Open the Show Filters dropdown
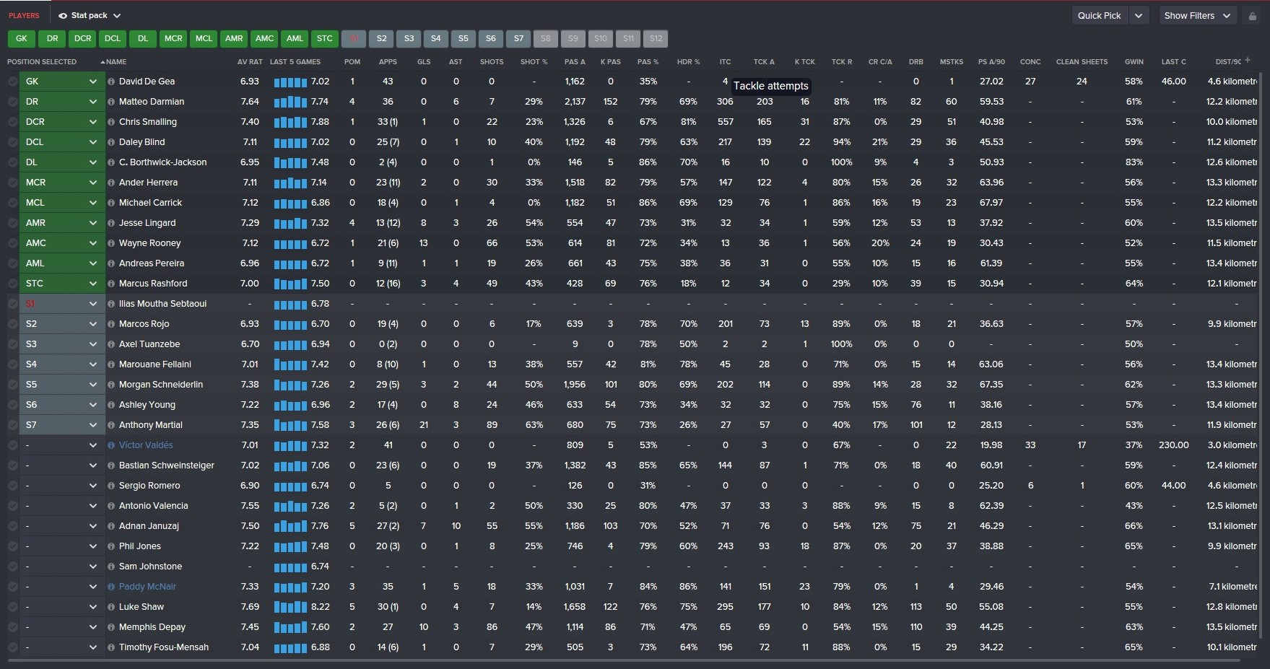 pos(1197,16)
